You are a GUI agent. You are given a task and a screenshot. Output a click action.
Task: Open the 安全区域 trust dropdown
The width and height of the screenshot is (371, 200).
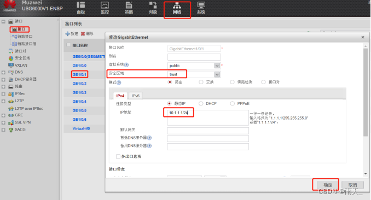point(217,74)
